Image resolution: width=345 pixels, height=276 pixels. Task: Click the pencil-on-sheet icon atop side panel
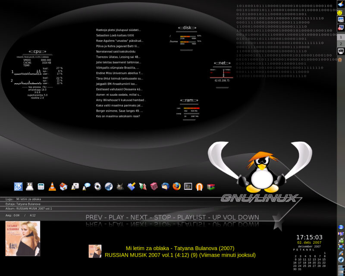point(341,4)
